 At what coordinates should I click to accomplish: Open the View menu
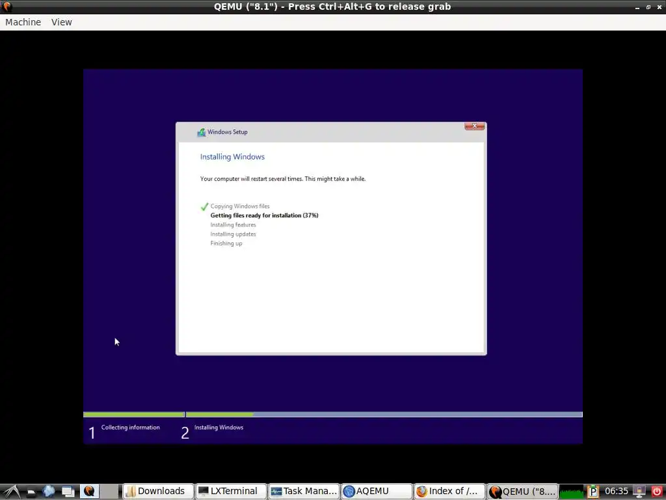62,22
